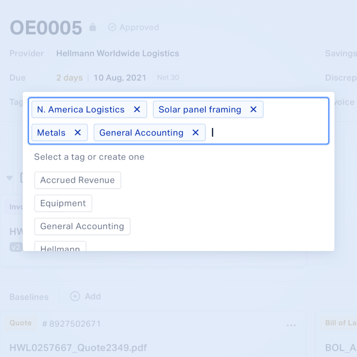Select the Hellmann tag suggestion
The width and height of the screenshot is (357, 357).
coord(60,246)
